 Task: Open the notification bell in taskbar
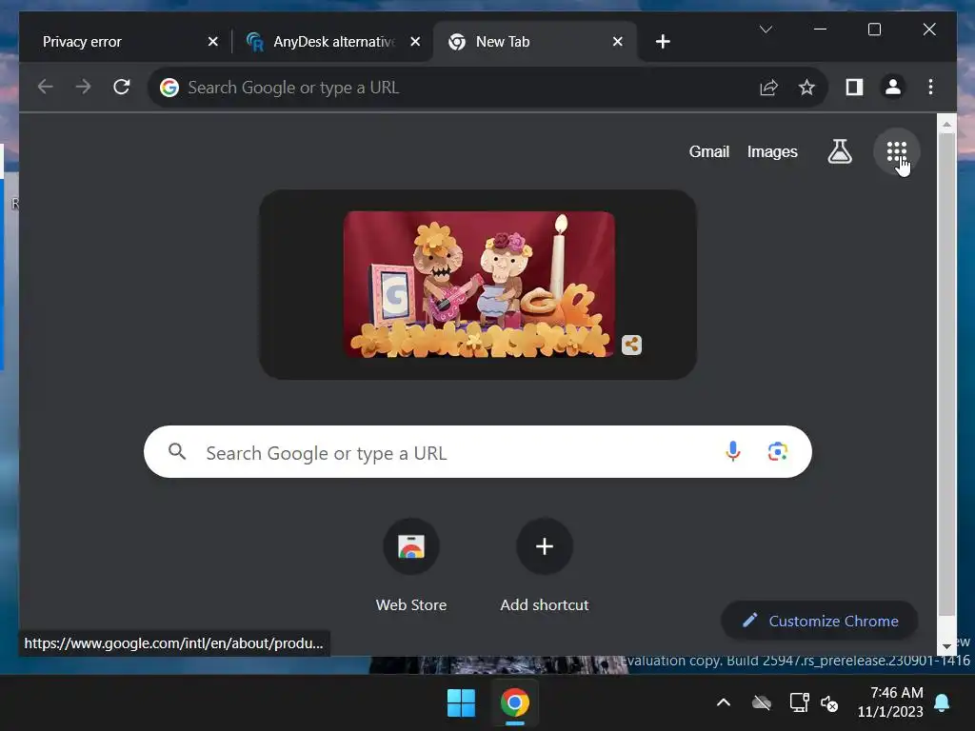[942, 703]
